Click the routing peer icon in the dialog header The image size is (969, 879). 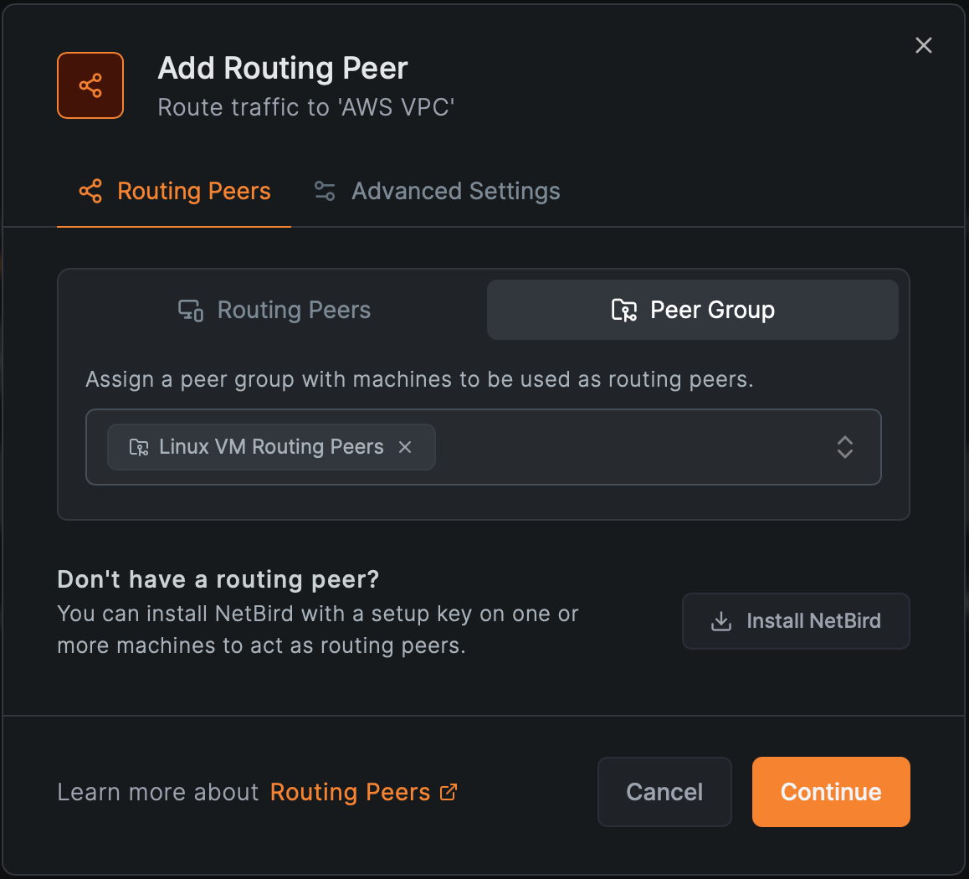tap(90, 85)
